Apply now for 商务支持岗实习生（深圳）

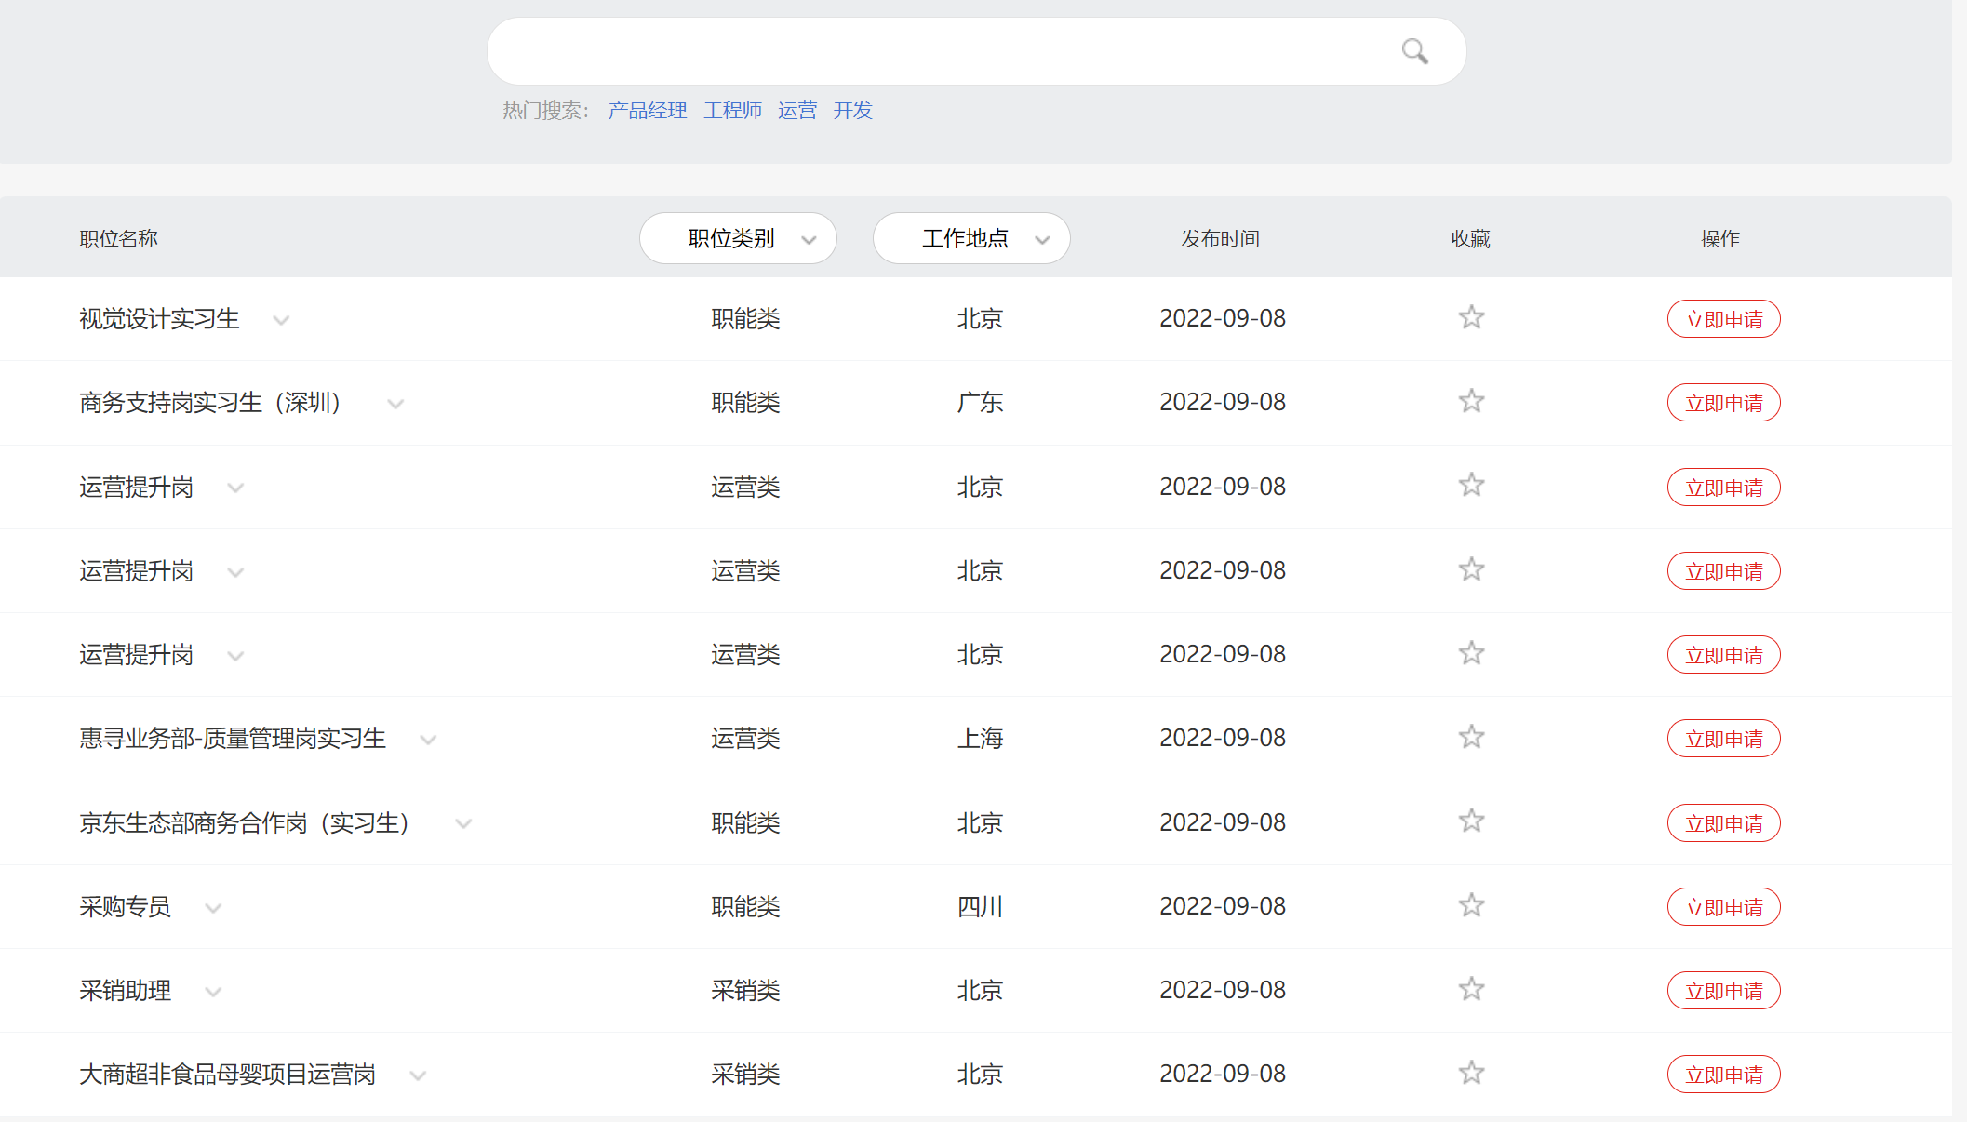coord(1723,403)
